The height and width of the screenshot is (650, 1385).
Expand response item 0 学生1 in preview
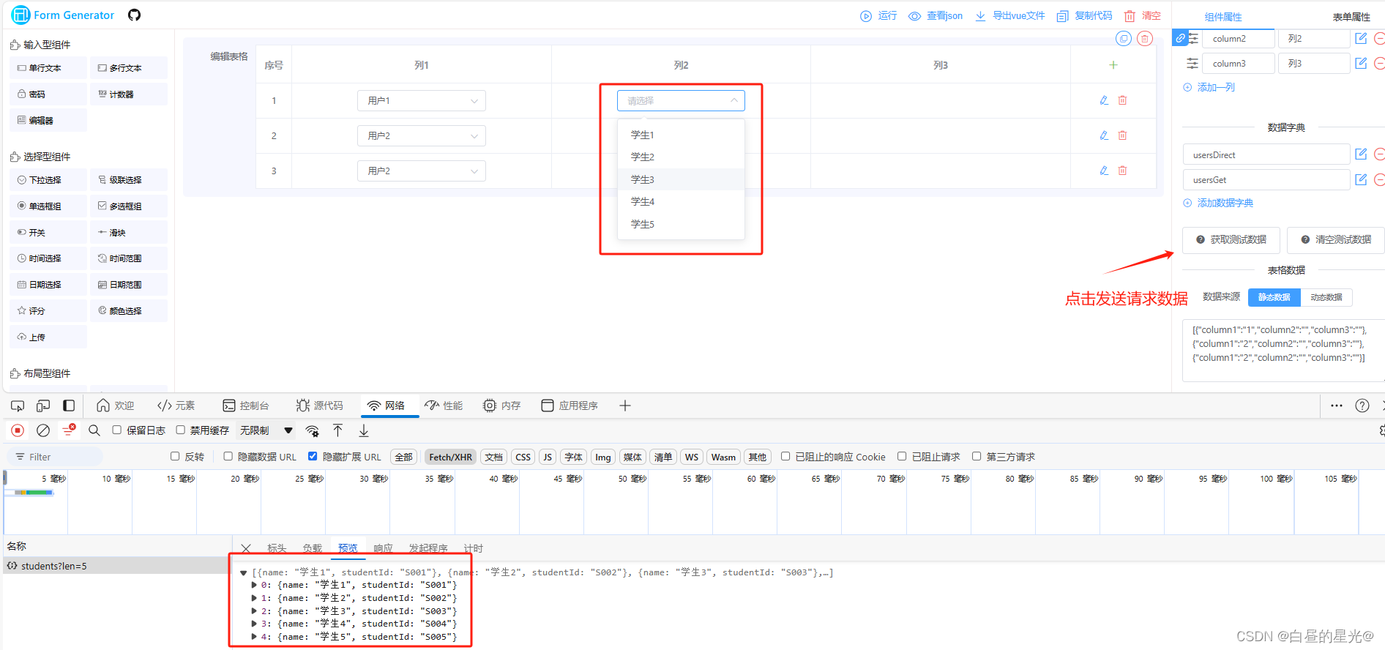pyautogui.click(x=254, y=585)
